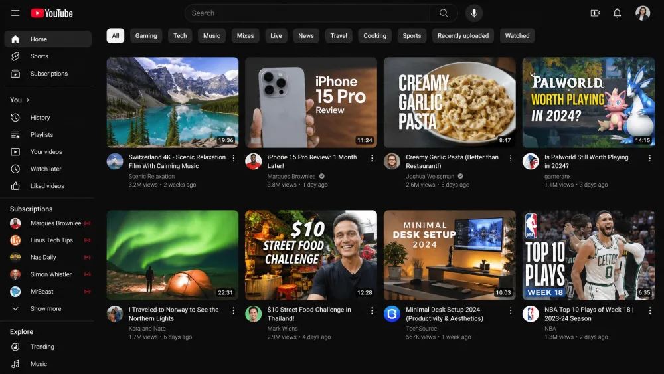Open Watch later list
The width and height of the screenshot is (664, 374).
48,169
